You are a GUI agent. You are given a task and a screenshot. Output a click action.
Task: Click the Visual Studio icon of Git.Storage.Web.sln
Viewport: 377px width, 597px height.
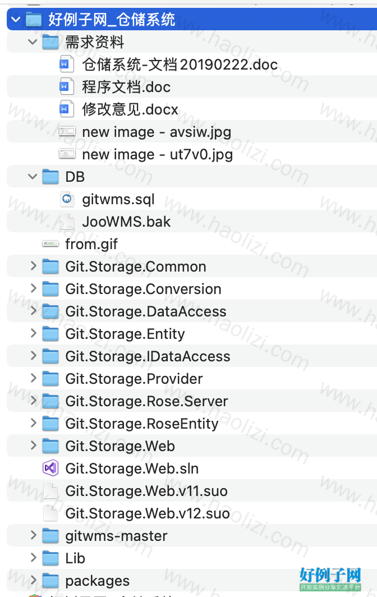coord(50,469)
